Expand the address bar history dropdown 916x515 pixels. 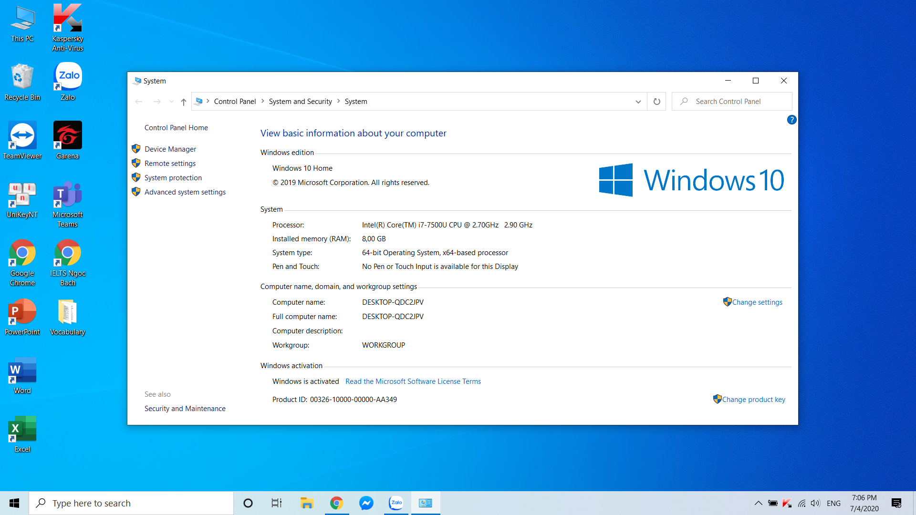[x=638, y=102]
